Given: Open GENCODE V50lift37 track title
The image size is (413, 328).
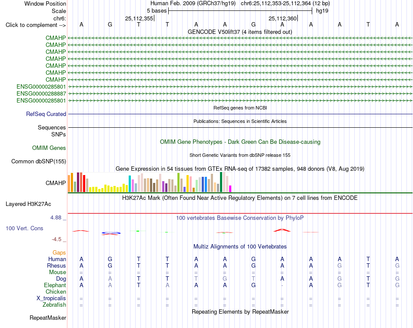Looking at the screenshot, I should click(240, 32).
